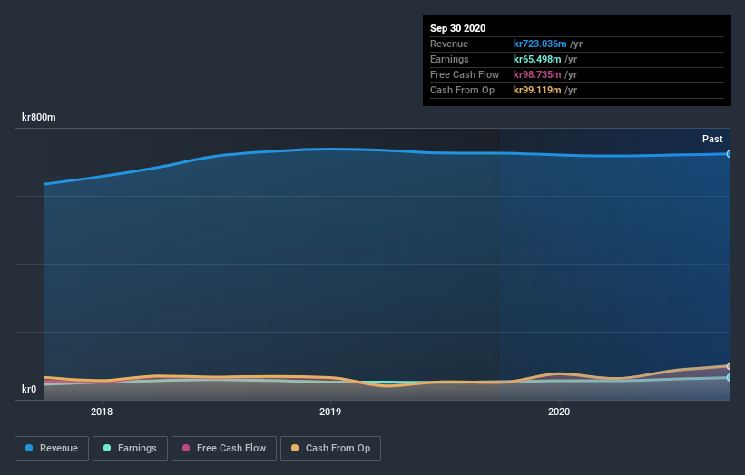Image resolution: width=745 pixels, height=475 pixels.
Task: Click the pink Free Cash Flow dot
Action: pyautogui.click(x=186, y=448)
